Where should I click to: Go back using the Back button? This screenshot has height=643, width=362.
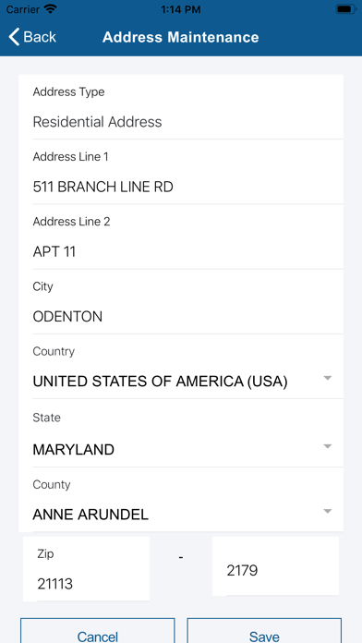[x=32, y=37]
